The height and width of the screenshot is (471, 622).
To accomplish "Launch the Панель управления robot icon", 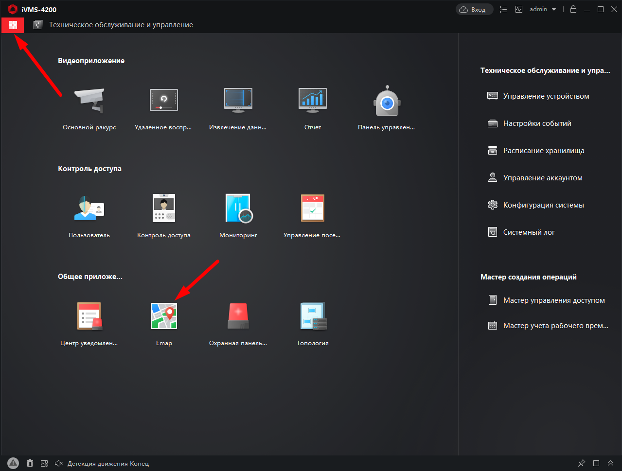I will coord(386,101).
